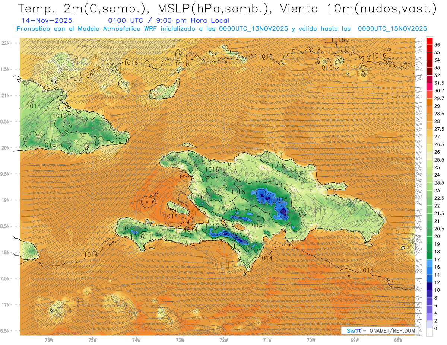Click the '20N' latitude label
Image resolution: width=447 pixels, height=345 pixels.
click(6, 148)
